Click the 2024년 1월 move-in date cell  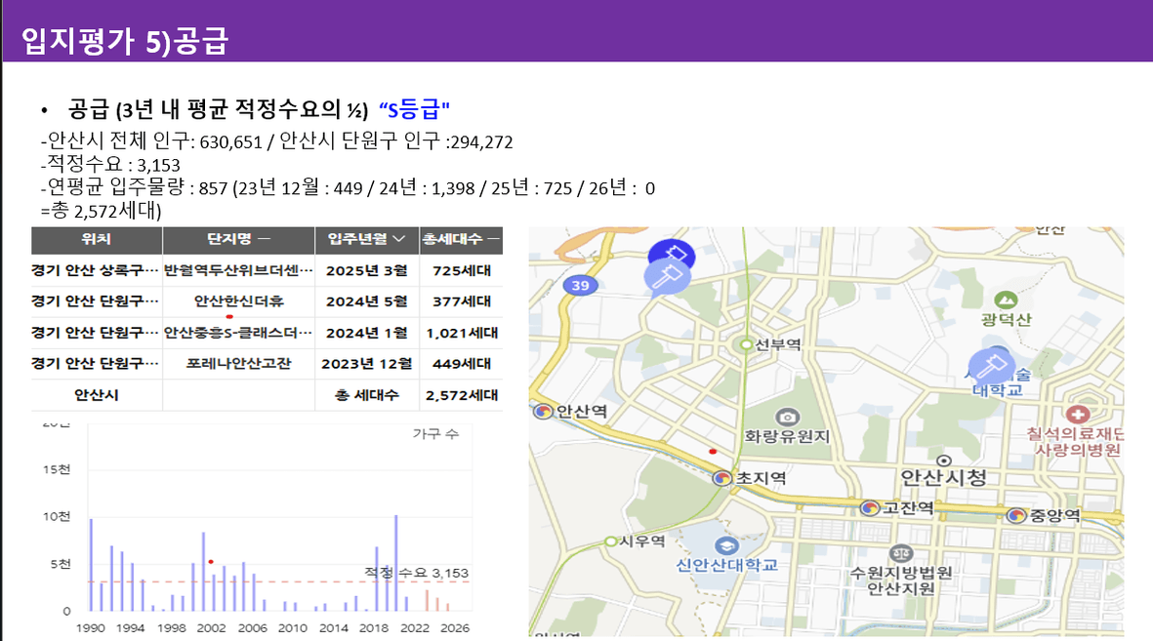pos(367,333)
